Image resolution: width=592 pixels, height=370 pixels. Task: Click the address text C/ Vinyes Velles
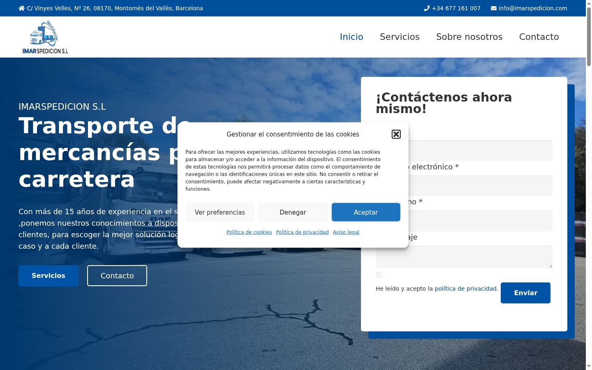(115, 8)
